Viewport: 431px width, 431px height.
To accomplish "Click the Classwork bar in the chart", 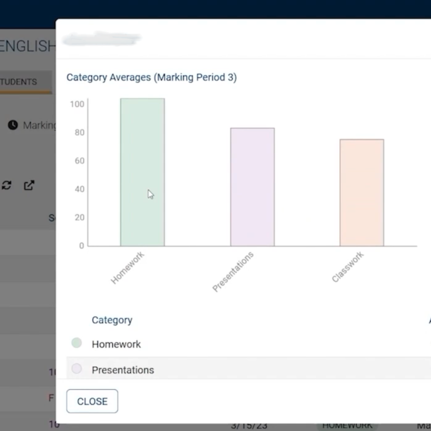I will (361, 192).
